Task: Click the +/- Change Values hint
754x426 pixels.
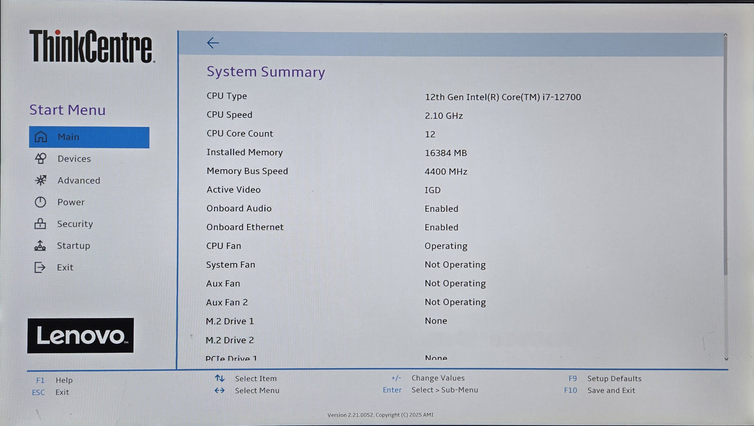Action: click(x=427, y=379)
